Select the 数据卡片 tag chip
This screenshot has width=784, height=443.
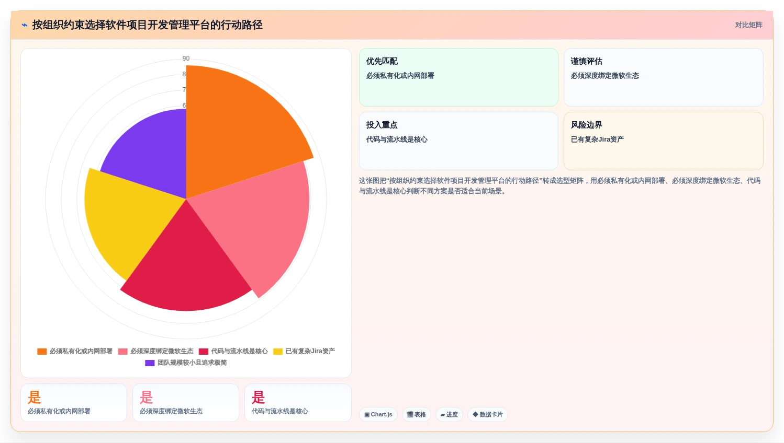pos(488,415)
